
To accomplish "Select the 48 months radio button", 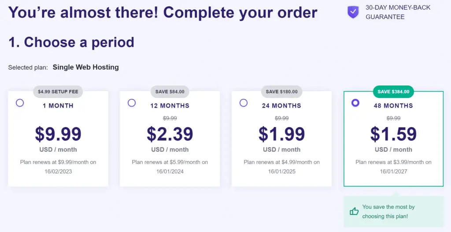I will click(355, 103).
